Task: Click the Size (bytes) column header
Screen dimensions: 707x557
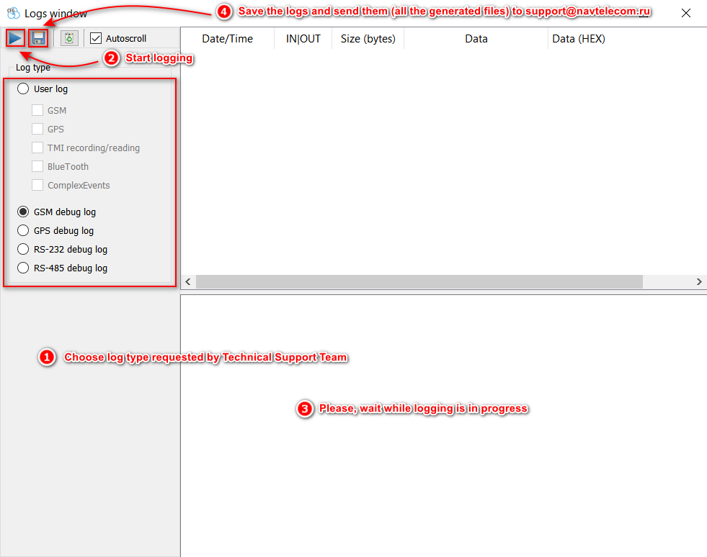Action: (368, 39)
